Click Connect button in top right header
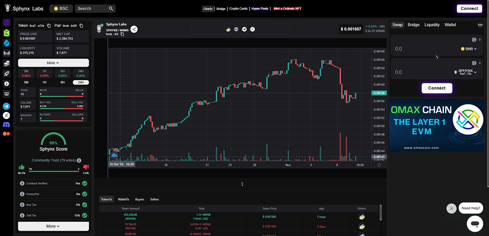 469,9
